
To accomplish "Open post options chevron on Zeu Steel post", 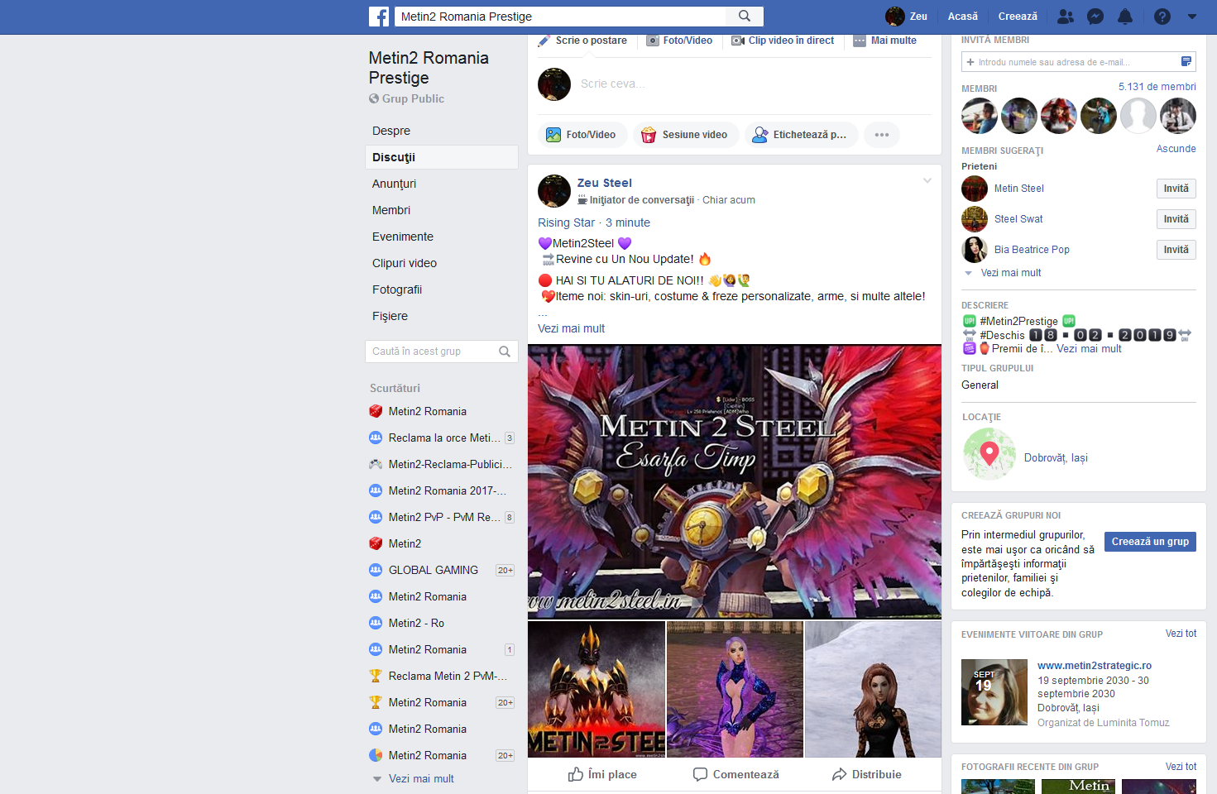I will coord(927,180).
